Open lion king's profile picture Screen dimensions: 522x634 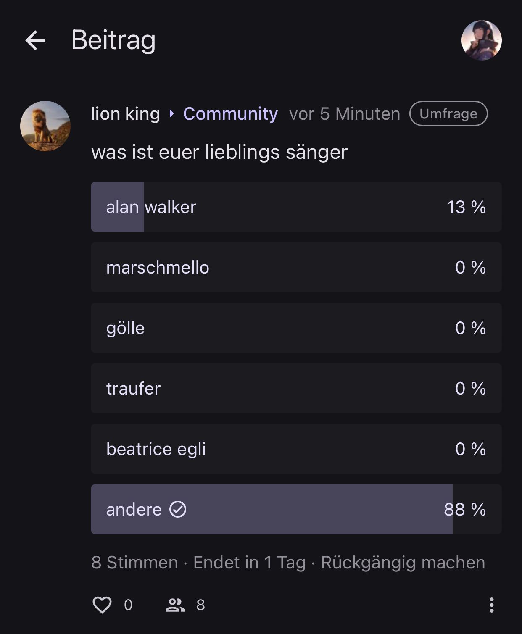(x=45, y=126)
